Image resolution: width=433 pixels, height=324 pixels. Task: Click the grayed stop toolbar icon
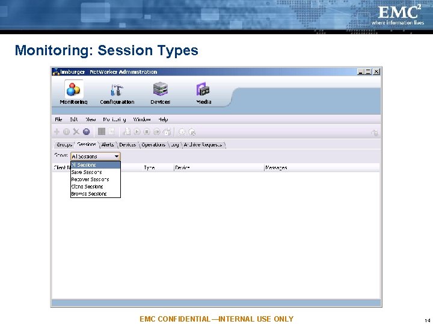pos(147,132)
